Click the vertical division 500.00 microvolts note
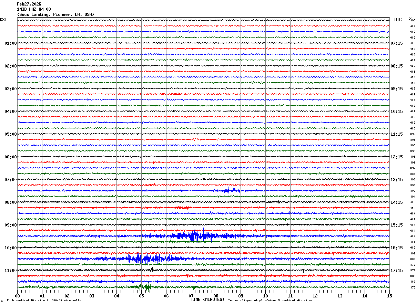This screenshot has width=417, height=305. 44,301
